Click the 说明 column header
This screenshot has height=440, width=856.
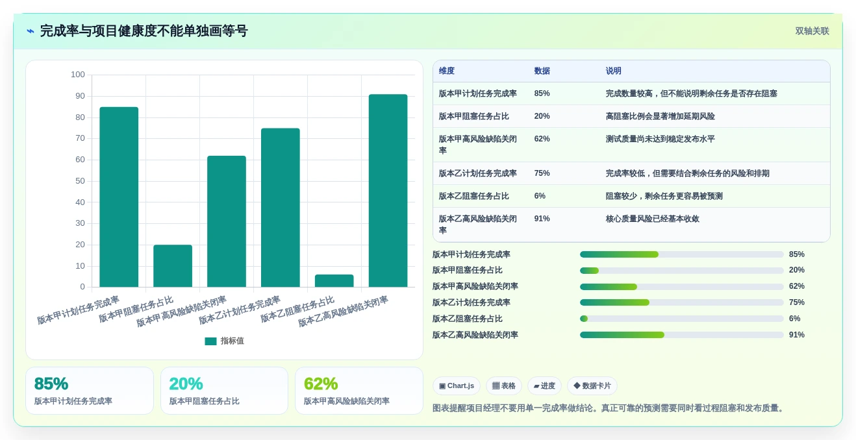614,71
